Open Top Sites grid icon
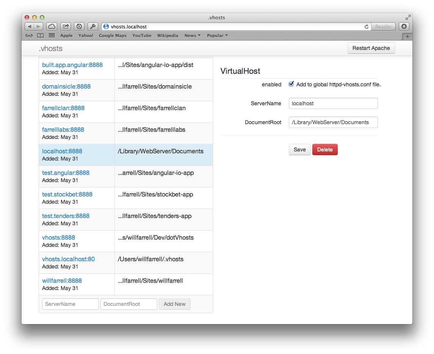 (x=52, y=36)
